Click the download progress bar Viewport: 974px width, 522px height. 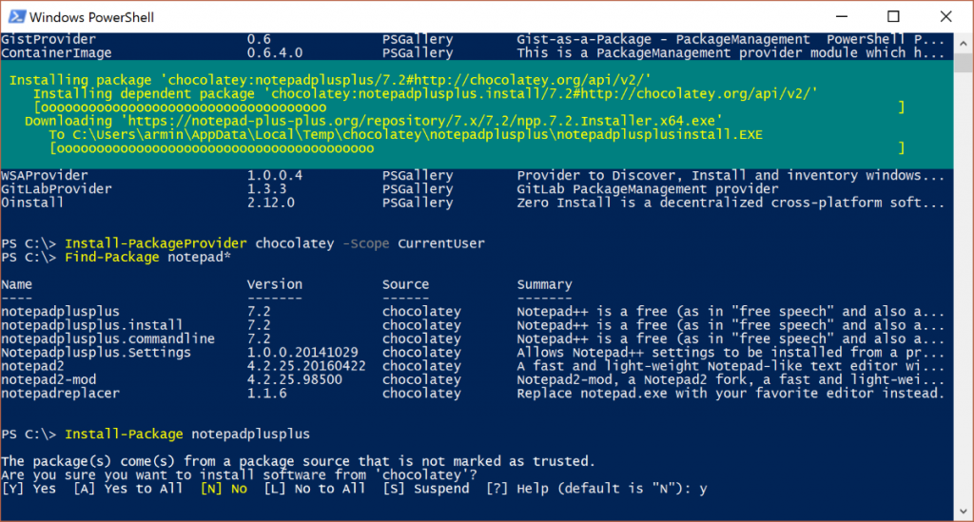pos(477,148)
